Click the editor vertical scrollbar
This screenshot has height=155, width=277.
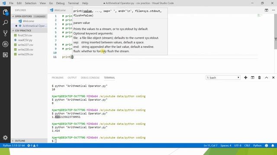pos(276,31)
